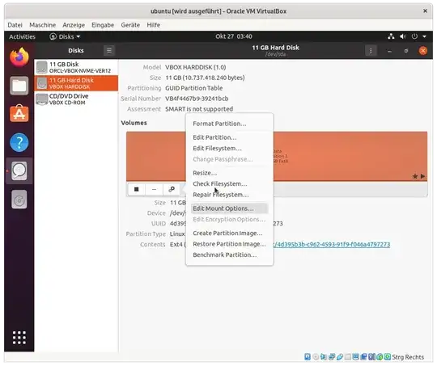Select CD/DVD Drive VBOX CD-ROM
This screenshot has height=366, width=437.
tap(76, 99)
